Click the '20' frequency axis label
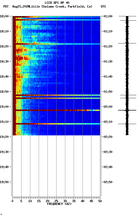 (x=47, y=201)
